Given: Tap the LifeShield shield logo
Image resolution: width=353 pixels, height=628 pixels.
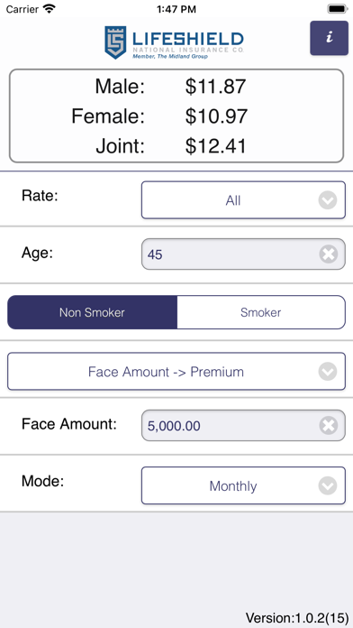Looking at the screenshot, I should pos(115,42).
